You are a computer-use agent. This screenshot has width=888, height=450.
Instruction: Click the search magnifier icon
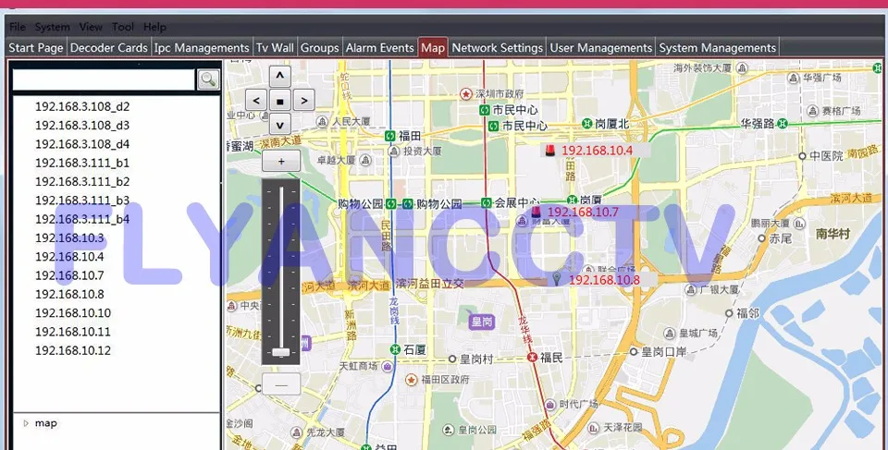208,79
